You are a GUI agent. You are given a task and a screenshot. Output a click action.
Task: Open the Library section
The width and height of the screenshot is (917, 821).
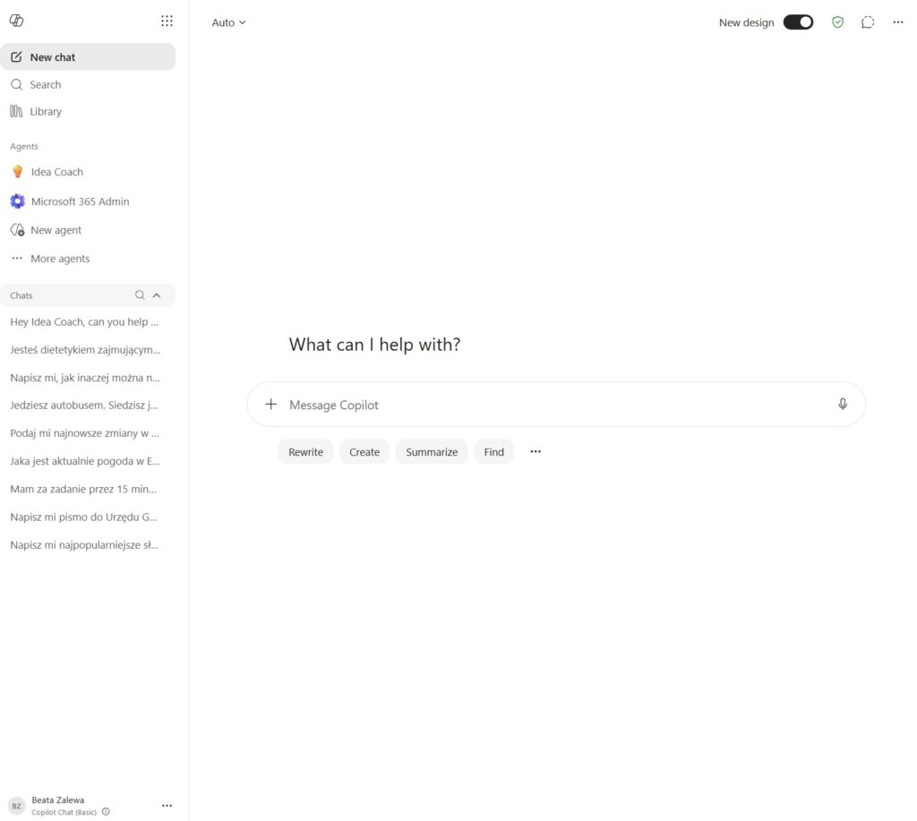point(88,111)
